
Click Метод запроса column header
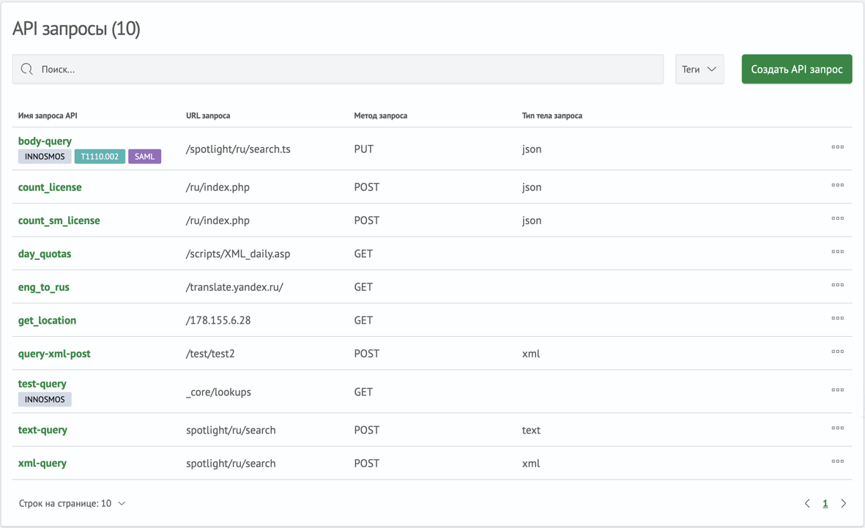[381, 116]
